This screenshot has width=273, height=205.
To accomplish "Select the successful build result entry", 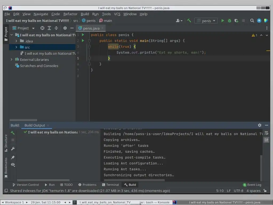I will click(61, 132).
